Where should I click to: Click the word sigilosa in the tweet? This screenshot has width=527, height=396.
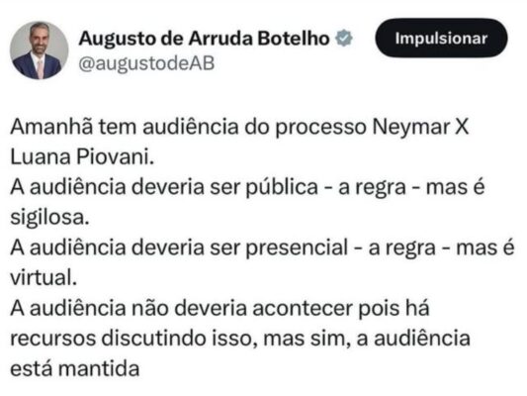point(47,218)
